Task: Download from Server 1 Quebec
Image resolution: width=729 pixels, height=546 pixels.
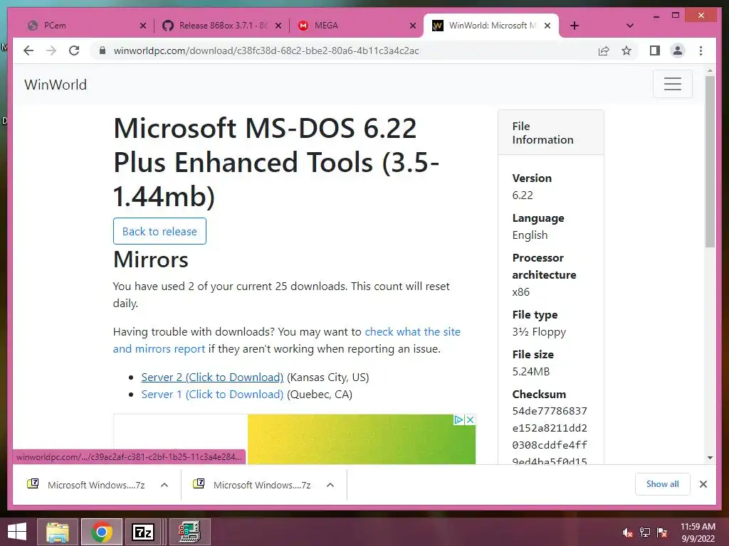Action: click(x=212, y=394)
